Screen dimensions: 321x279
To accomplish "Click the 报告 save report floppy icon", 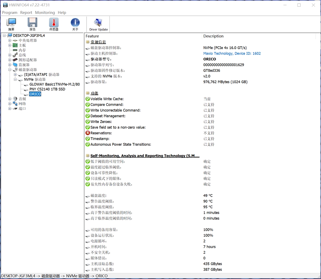I will (x=32, y=24).
